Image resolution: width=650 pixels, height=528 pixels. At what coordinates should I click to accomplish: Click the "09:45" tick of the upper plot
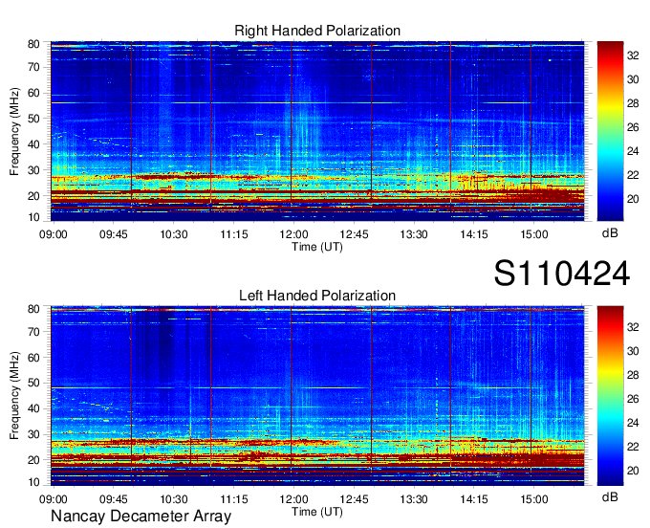pos(113,234)
